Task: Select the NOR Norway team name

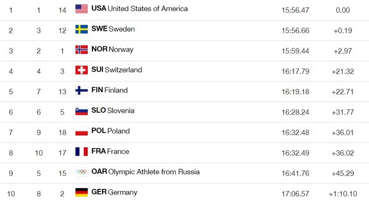Action: 113,49
